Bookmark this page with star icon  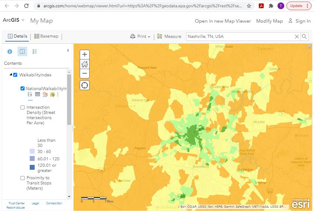[x=249, y=6]
